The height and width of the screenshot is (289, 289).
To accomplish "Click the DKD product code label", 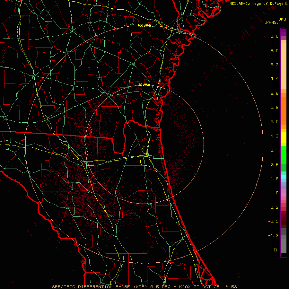I will (x=282, y=19).
